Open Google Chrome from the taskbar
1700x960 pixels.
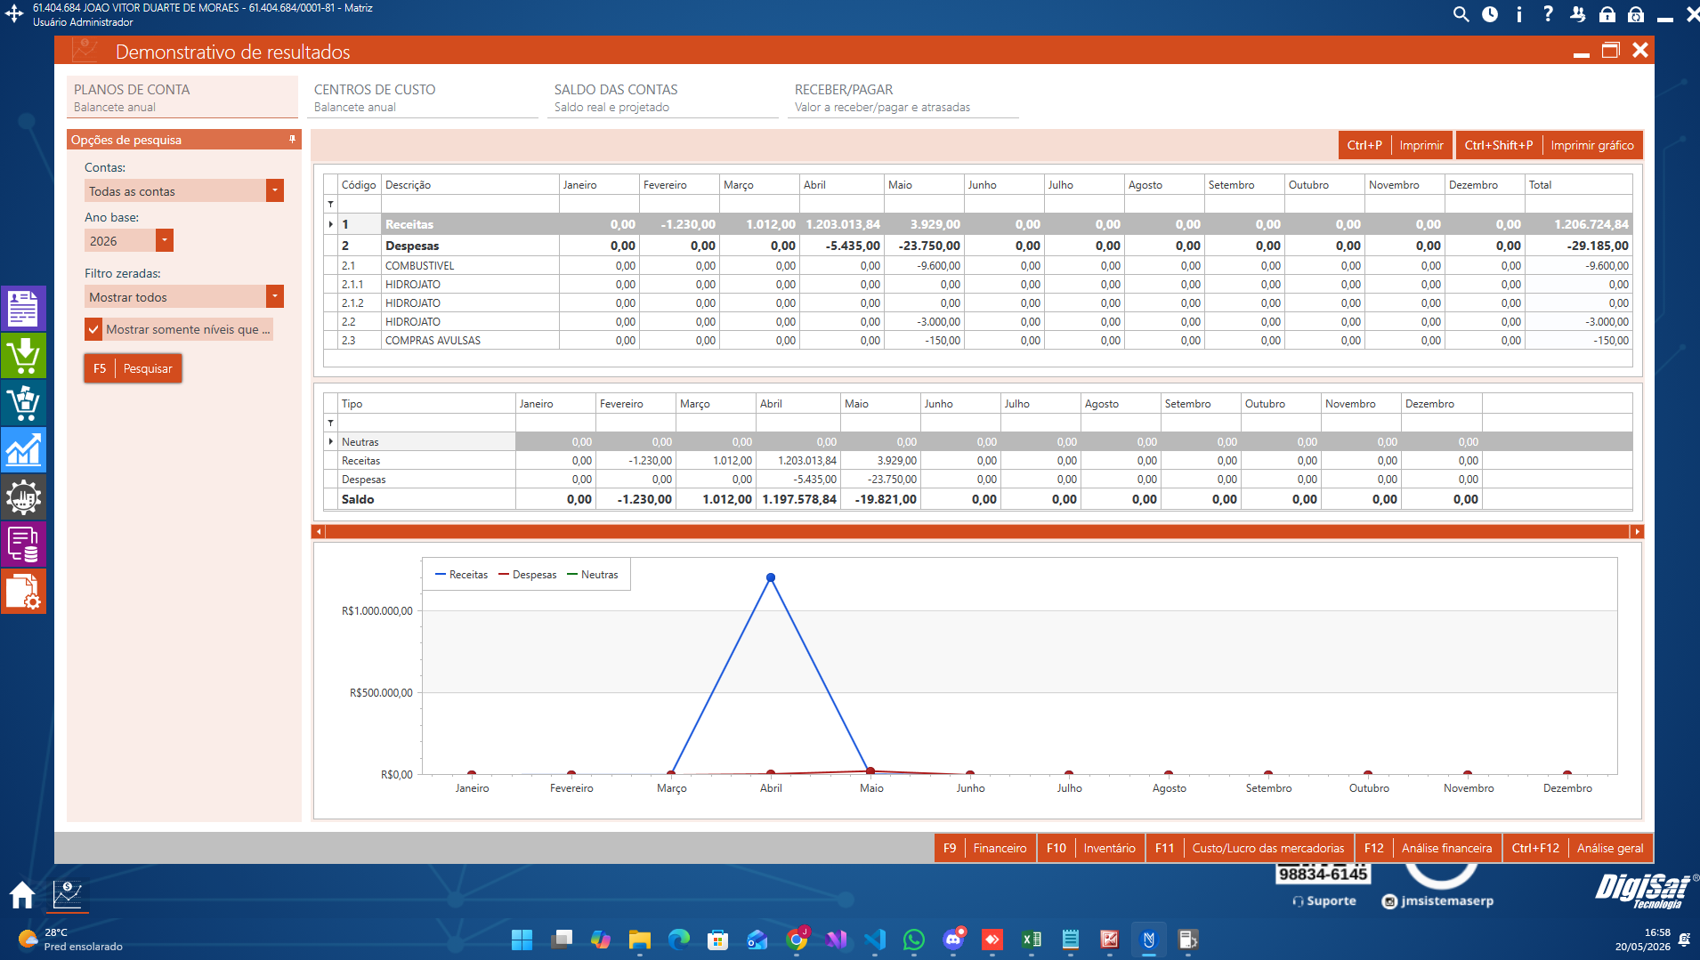point(797,940)
